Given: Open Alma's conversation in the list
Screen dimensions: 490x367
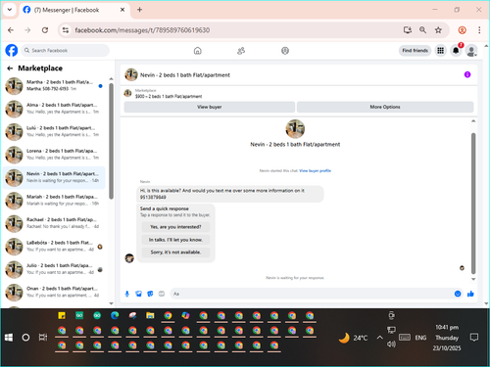Looking at the screenshot, I should click(54, 109).
